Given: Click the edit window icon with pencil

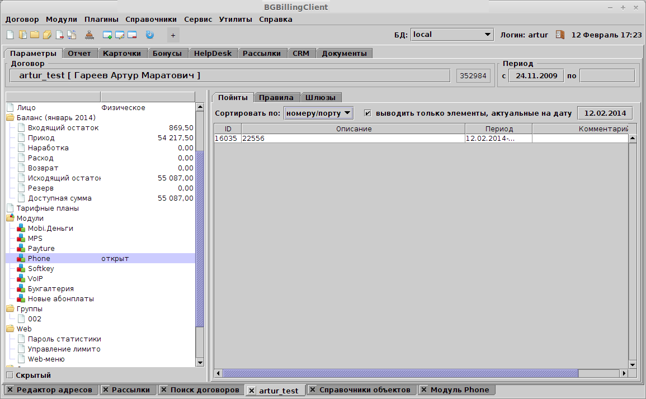Looking at the screenshot, I should [120, 35].
